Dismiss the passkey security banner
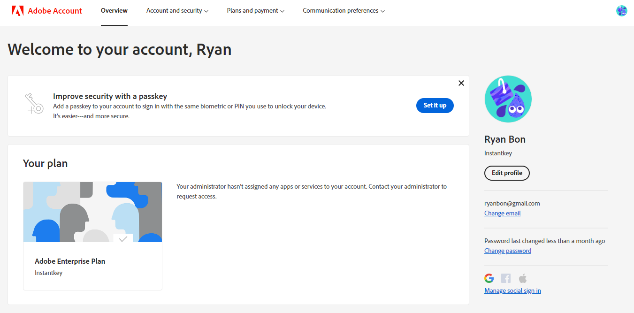Screen dimensions: 634x313 pos(461,83)
